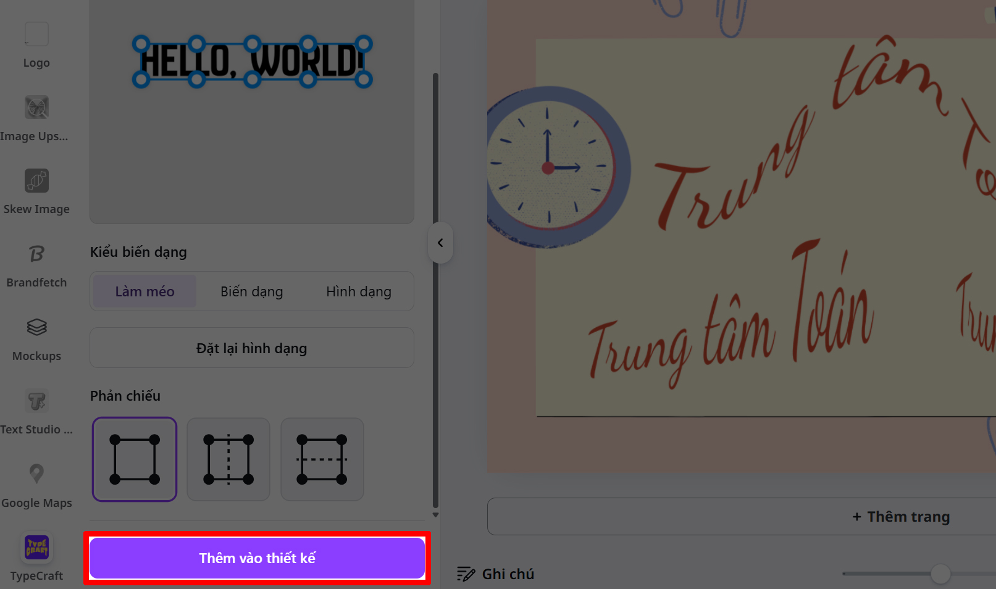Open the Image Upscaler tool

pos(36,117)
